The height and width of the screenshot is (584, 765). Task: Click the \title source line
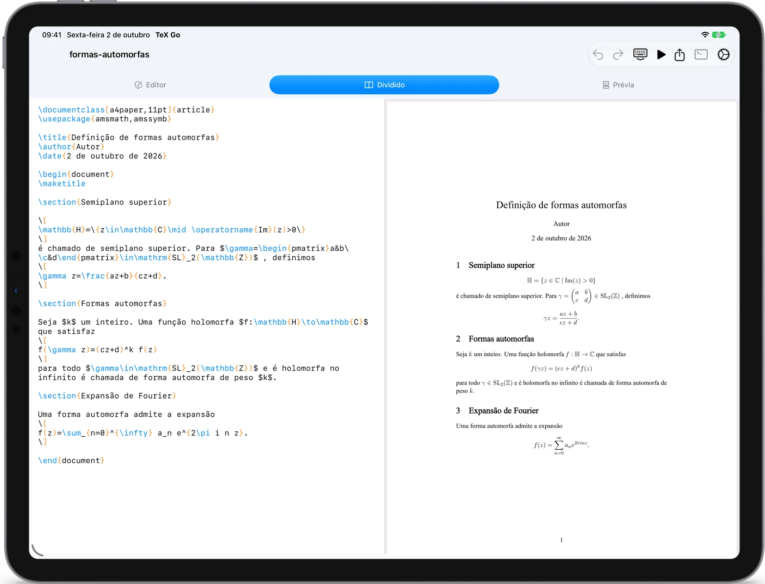pos(129,137)
